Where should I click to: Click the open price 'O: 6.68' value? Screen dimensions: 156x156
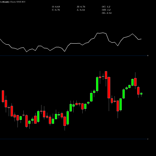pos(56,7)
